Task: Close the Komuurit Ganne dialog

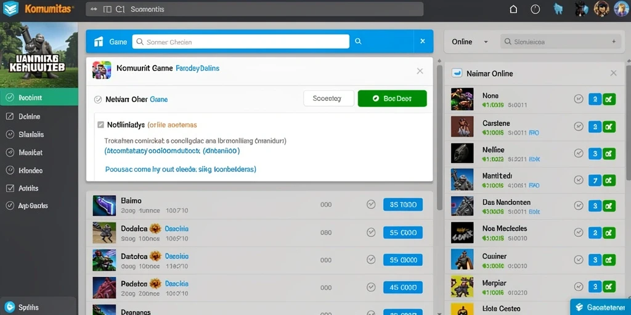Action: pos(420,71)
